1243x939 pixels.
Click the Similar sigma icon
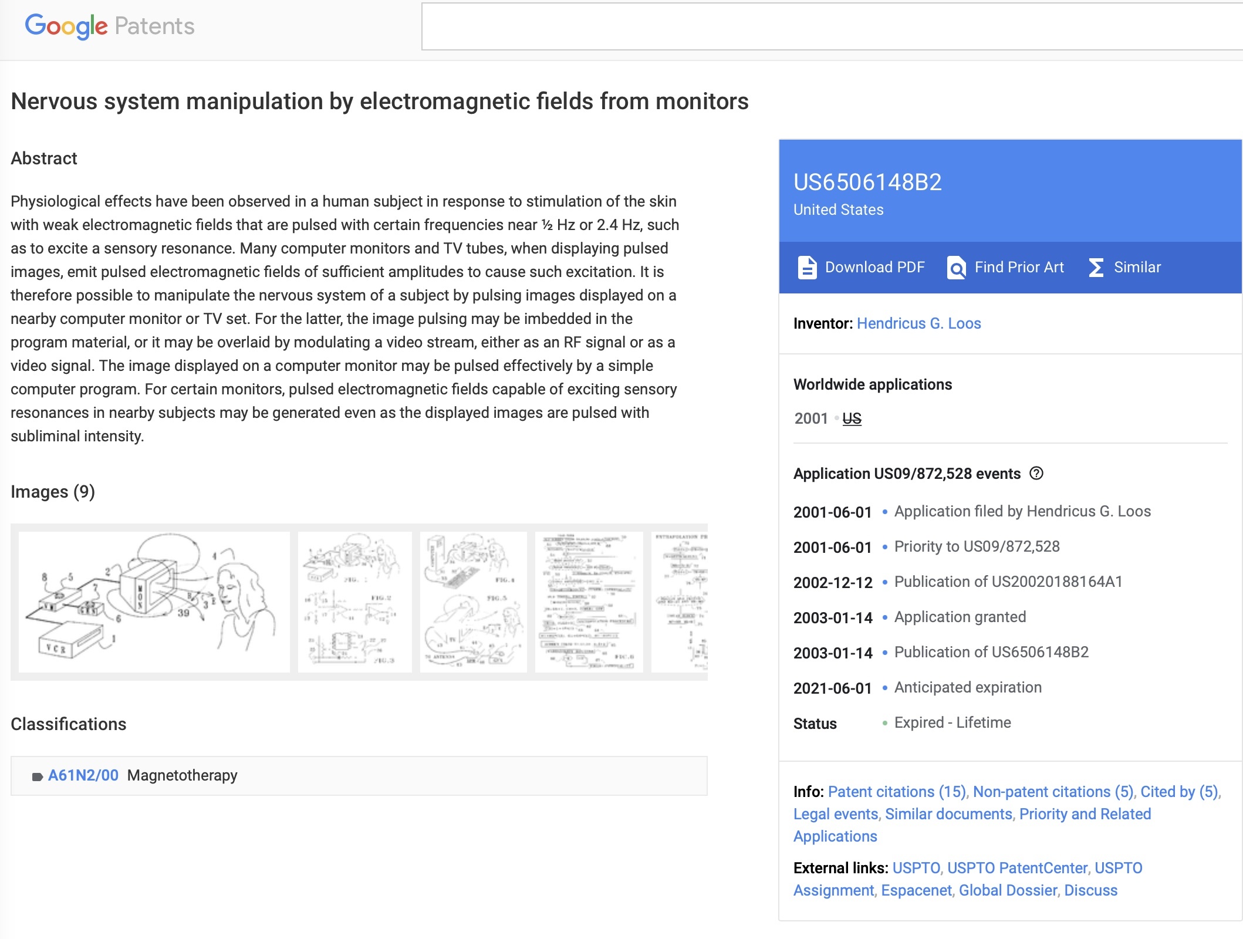click(x=1096, y=268)
